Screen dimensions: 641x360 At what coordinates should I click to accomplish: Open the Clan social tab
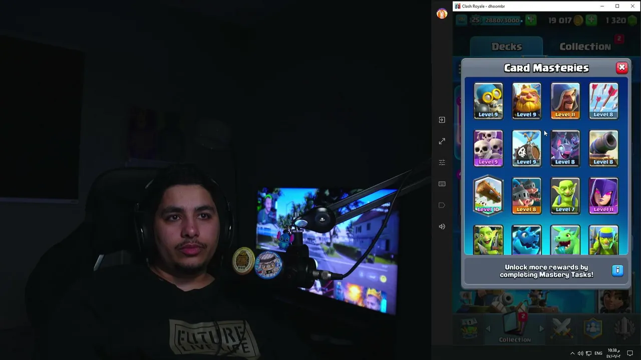(x=593, y=328)
